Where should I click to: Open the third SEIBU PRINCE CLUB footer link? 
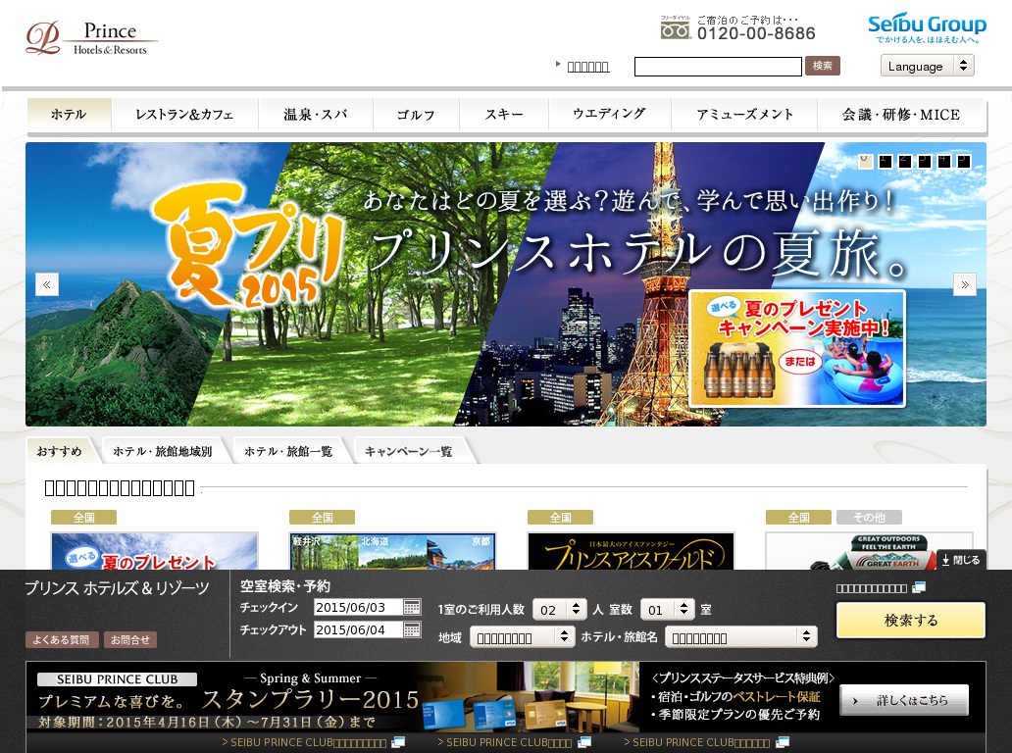pyautogui.click(x=696, y=742)
